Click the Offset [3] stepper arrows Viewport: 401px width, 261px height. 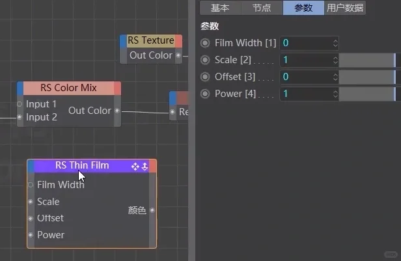click(x=335, y=77)
